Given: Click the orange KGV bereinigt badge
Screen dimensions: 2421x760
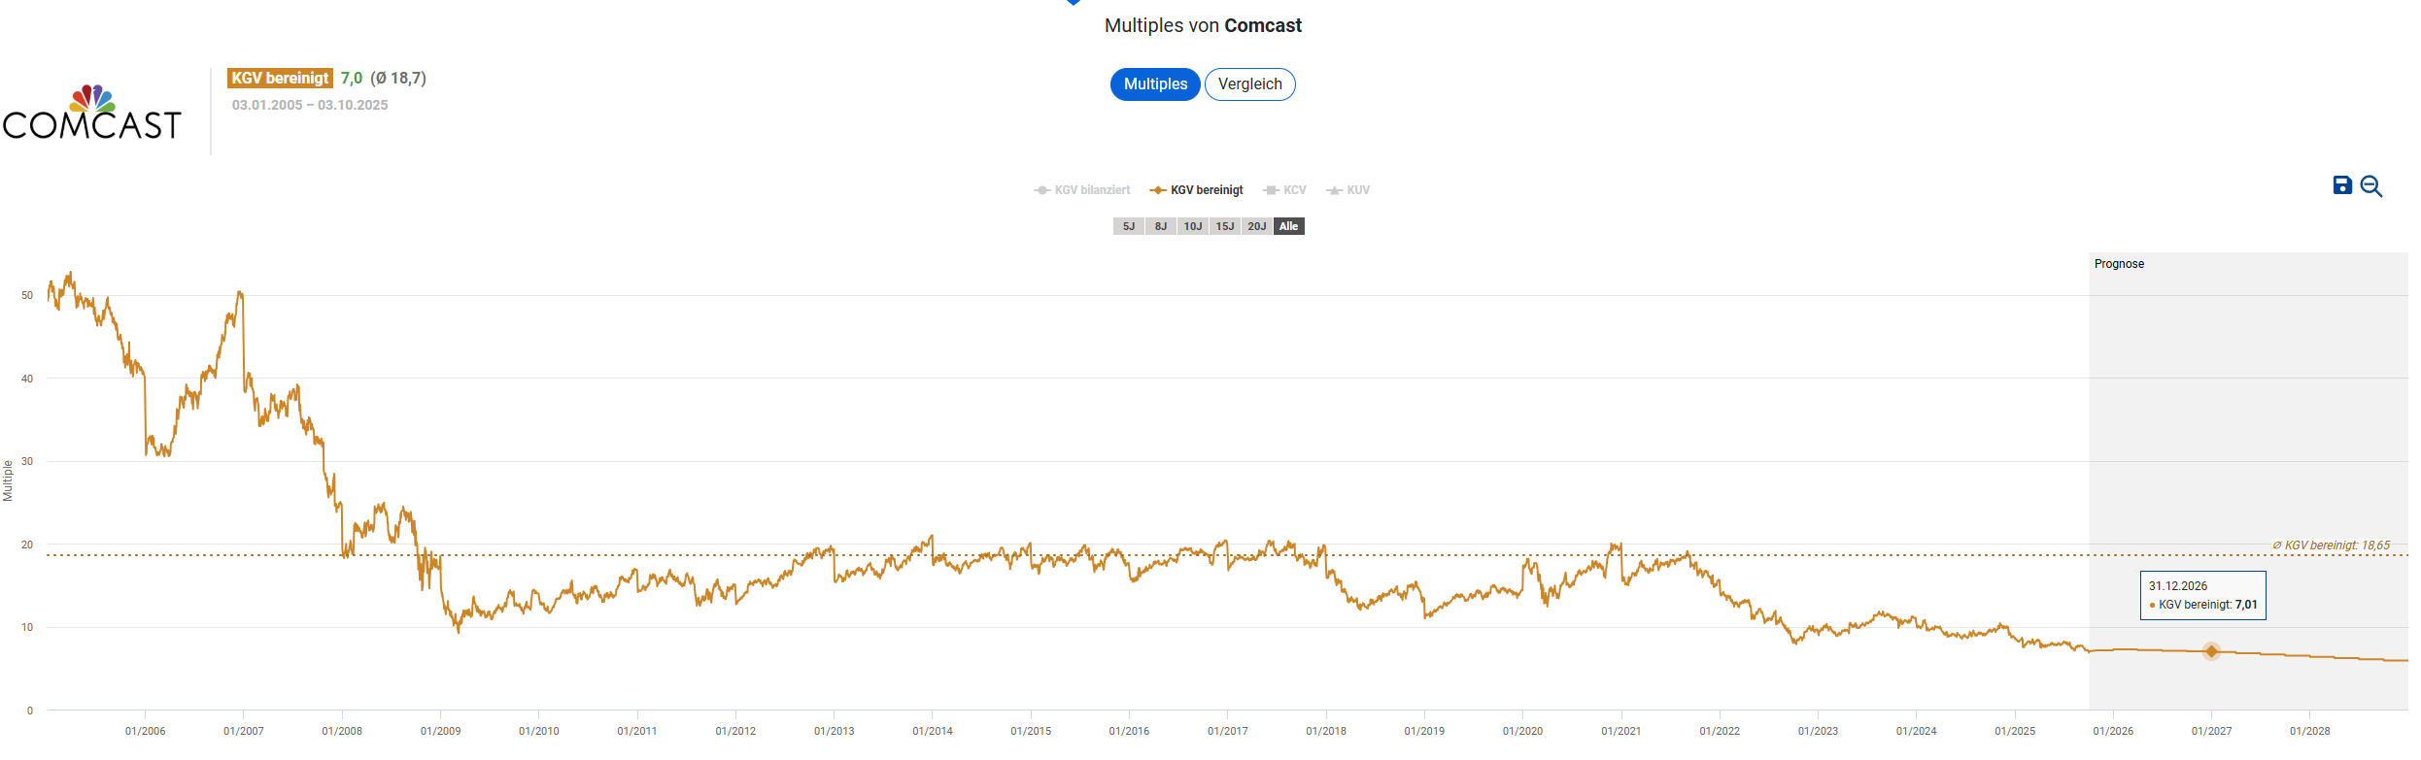Looking at the screenshot, I should tap(280, 79).
